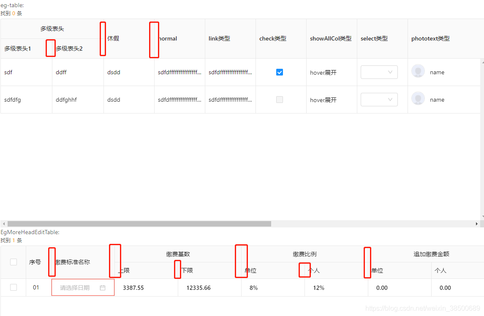
Task: Click the avatar icon in the sdfdfg row
Action: click(418, 99)
